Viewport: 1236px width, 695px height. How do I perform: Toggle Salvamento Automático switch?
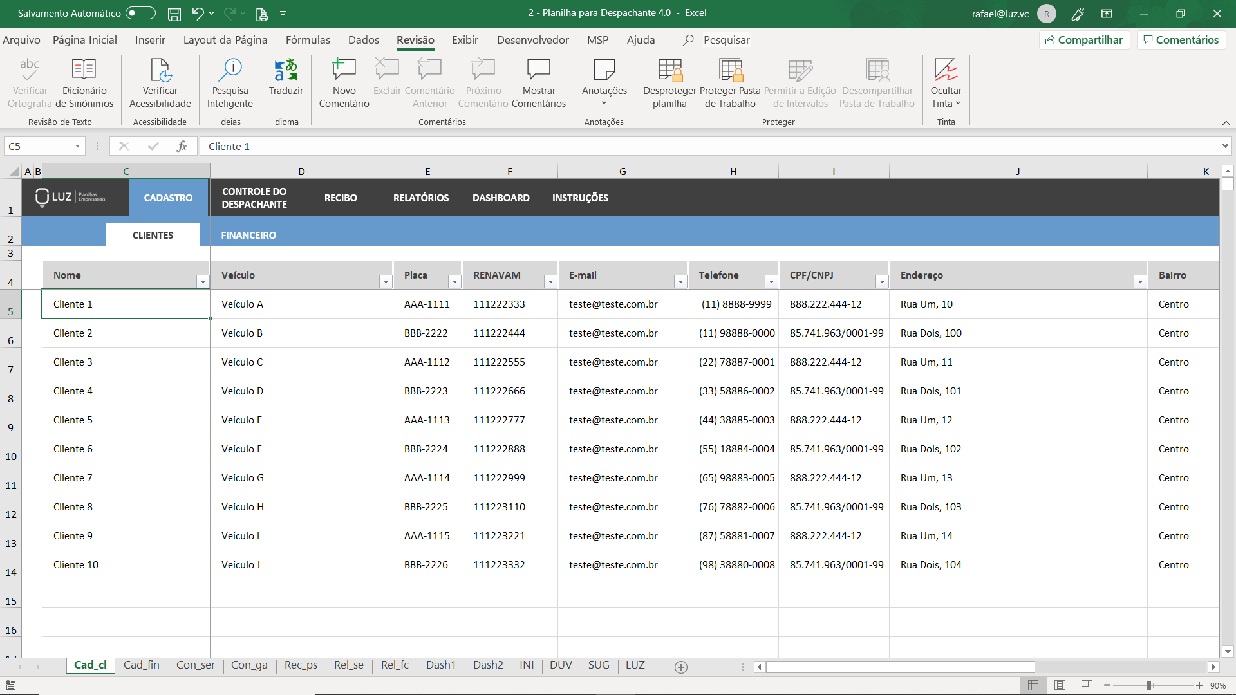tap(141, 13)
